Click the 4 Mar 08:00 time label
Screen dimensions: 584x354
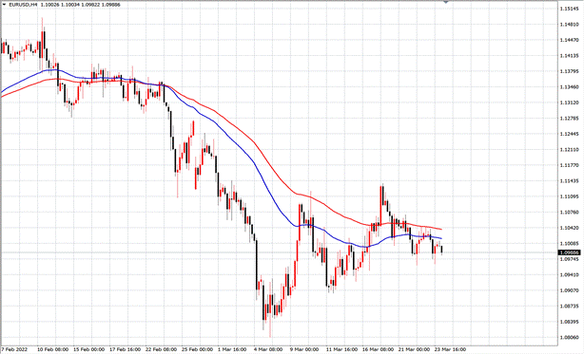click(x=268, y=349)
